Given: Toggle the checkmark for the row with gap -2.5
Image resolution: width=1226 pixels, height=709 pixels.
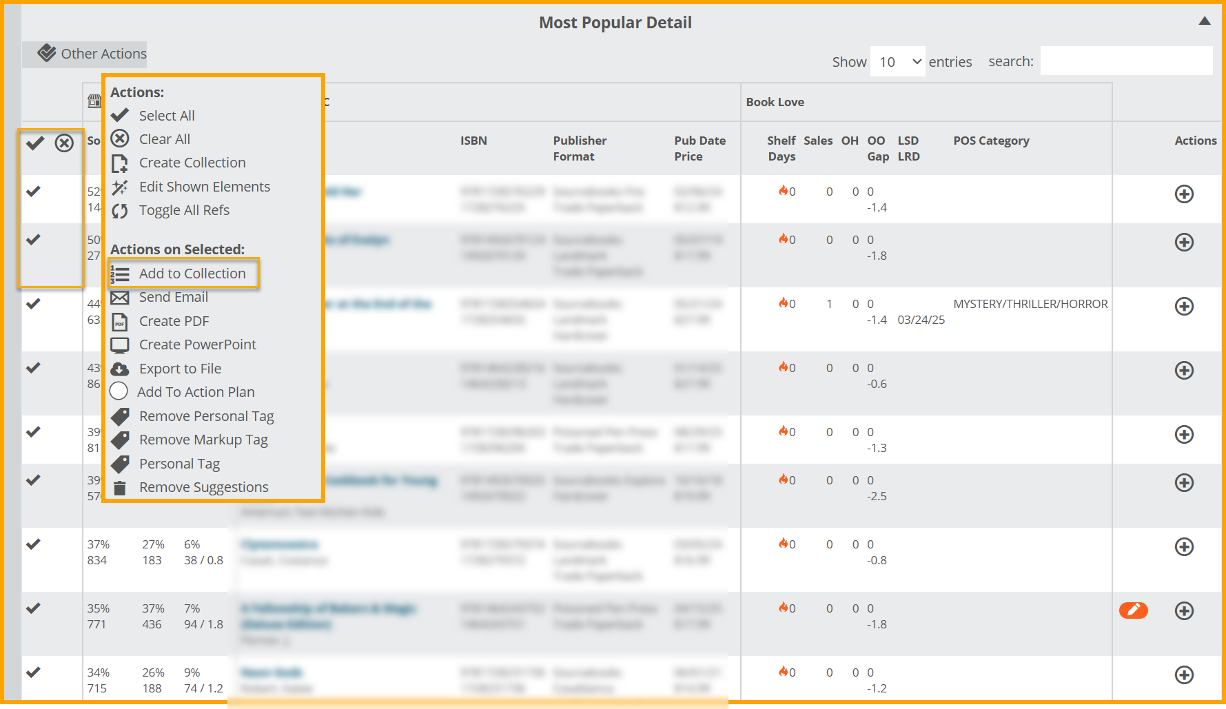Looking at the screenshot, I should pos(33,480).
